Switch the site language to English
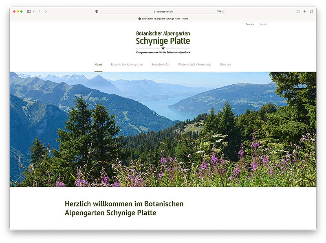Viewport: 326px width, 243px height. pos(263,24)
